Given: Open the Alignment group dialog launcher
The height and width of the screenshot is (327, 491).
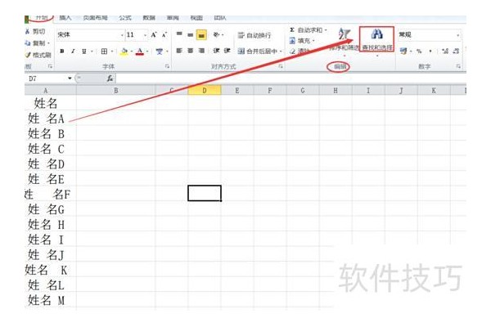Looking at the screenshot, I should point(281,66).
